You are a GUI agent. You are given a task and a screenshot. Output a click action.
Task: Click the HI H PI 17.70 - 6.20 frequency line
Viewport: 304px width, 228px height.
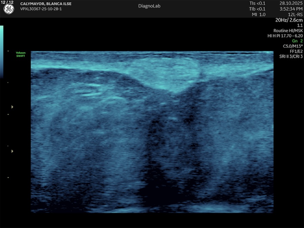285,36
